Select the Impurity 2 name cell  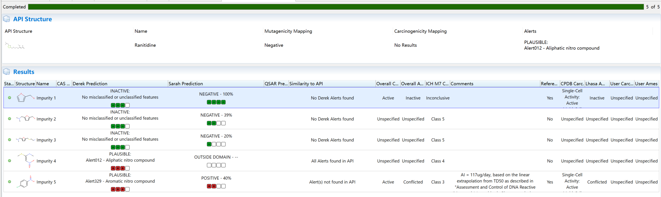[x=46, y=119]
